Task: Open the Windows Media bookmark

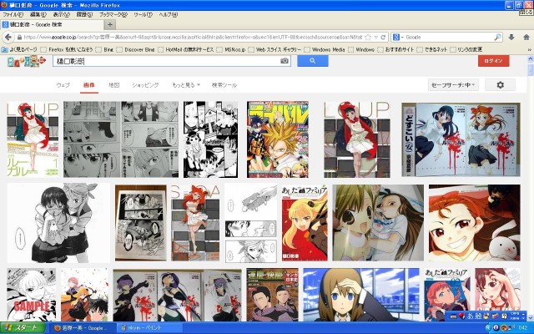Action: point(325,49)
